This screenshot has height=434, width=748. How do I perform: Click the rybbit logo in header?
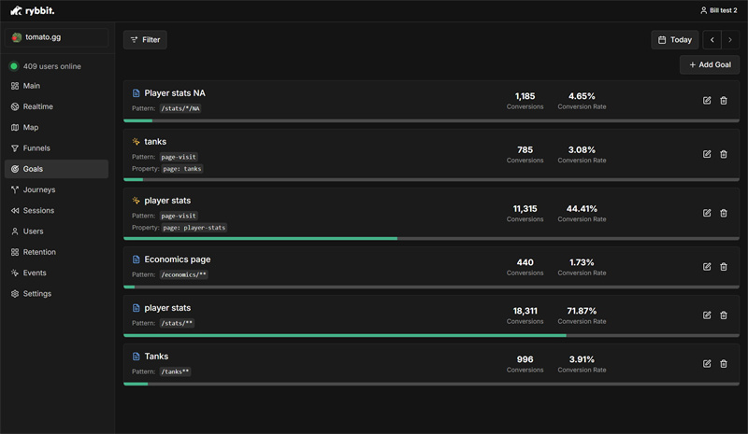33,10
